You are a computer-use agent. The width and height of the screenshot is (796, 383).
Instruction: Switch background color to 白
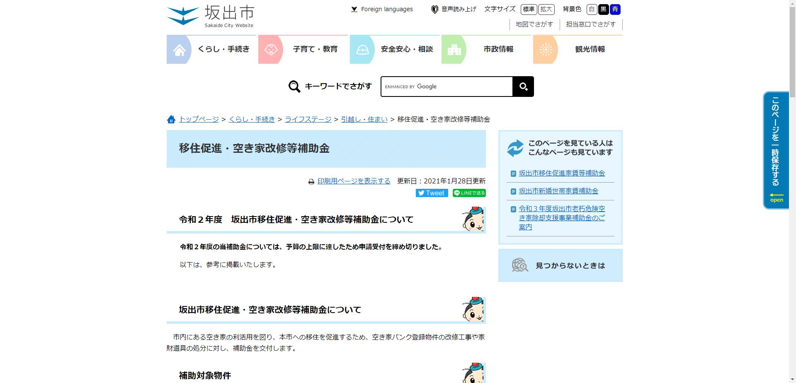coord(592,9)
